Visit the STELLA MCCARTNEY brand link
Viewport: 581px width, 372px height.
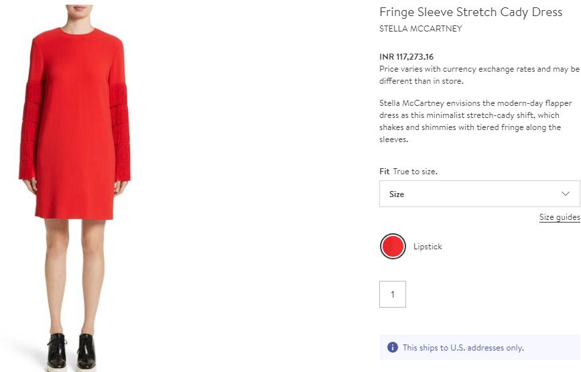420,29
